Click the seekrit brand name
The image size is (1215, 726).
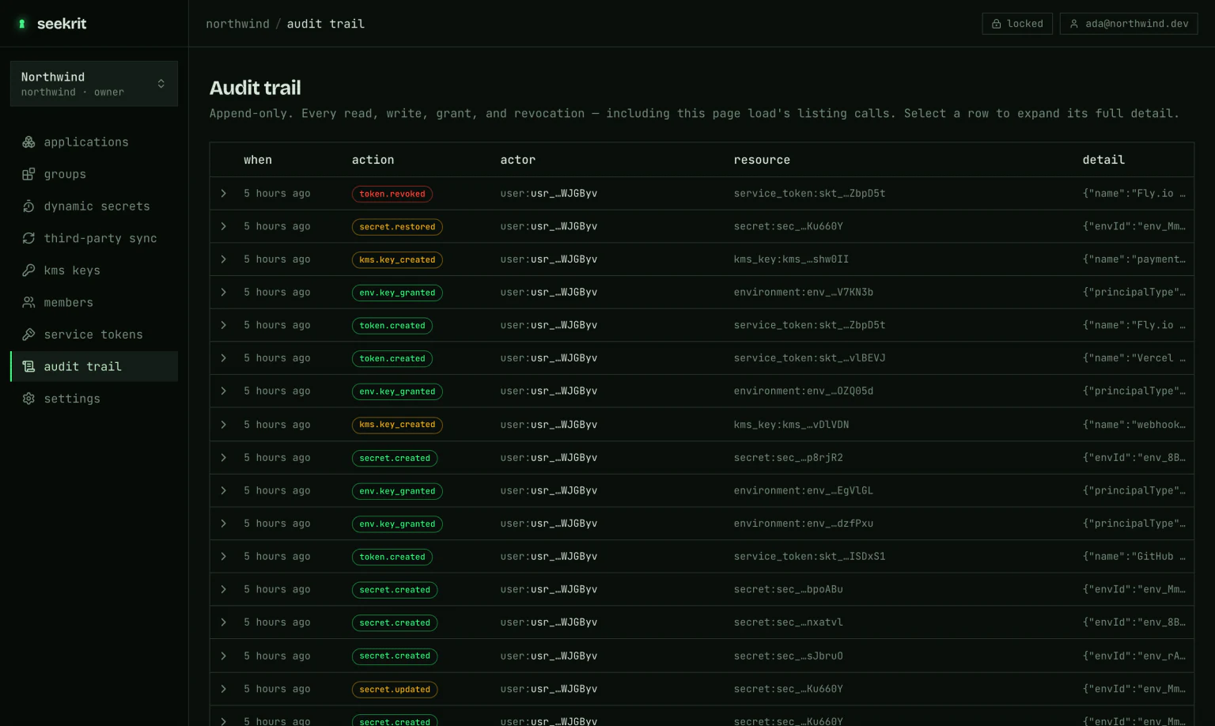tap(62, 24)
